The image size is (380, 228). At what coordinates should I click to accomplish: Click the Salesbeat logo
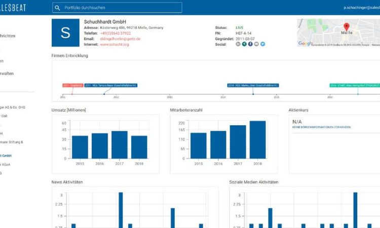(x=13, y=8)
